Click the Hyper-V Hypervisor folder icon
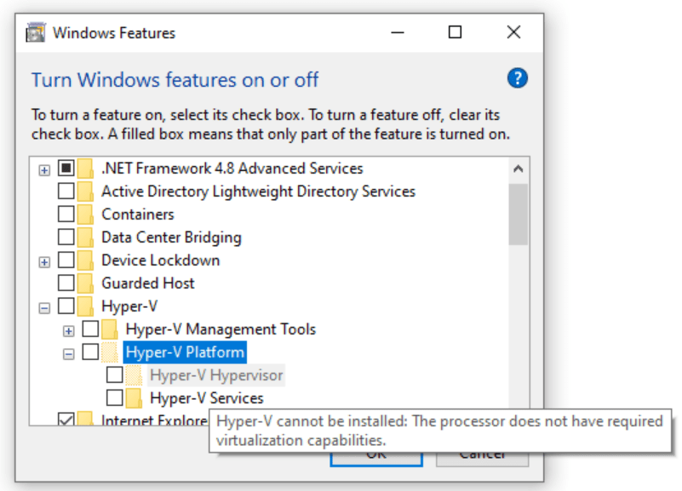The image size is (682, 491). (136, 375)
